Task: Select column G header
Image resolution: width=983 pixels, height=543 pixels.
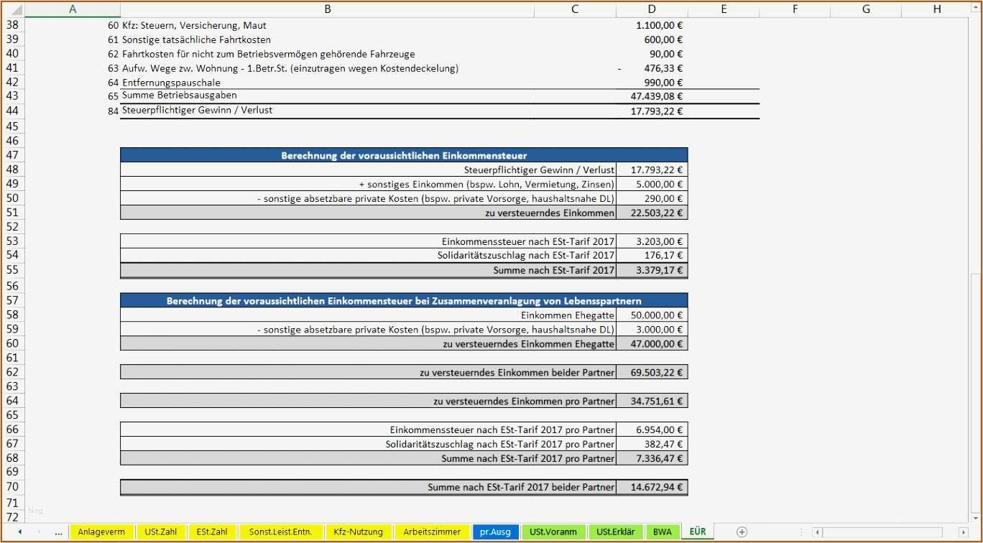Action: tap(866, 9)
